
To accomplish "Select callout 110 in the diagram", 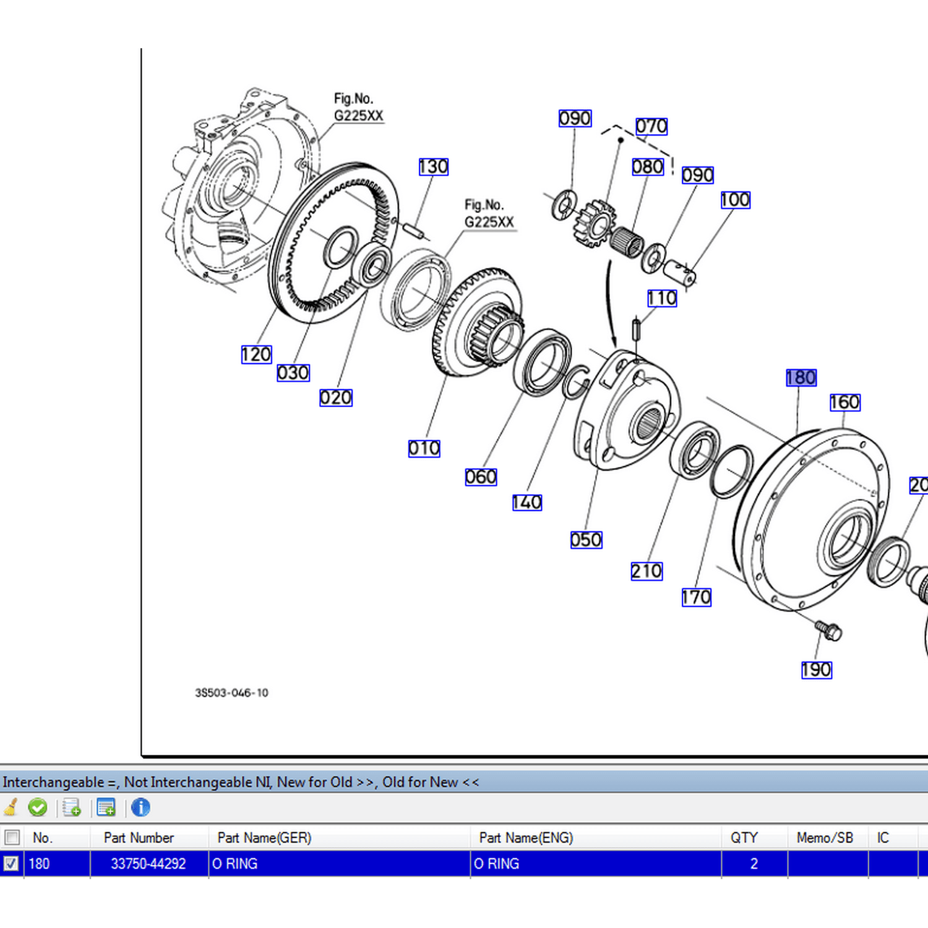I will point(663,298).
